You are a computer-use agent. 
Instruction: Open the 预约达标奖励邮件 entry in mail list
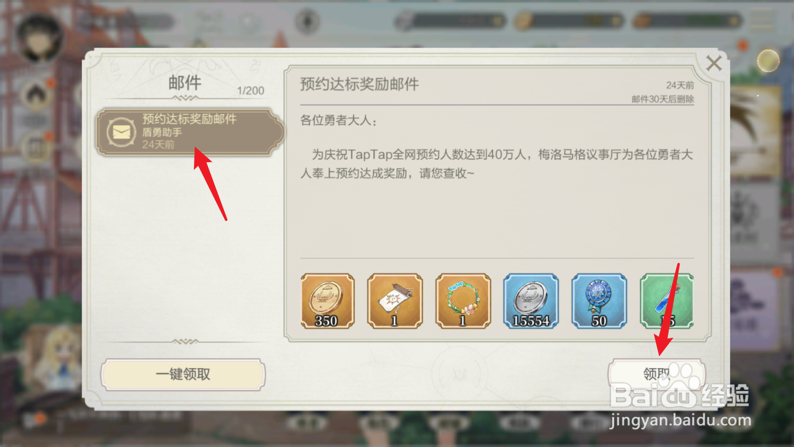pyautogui.click(x=190, y=132)
